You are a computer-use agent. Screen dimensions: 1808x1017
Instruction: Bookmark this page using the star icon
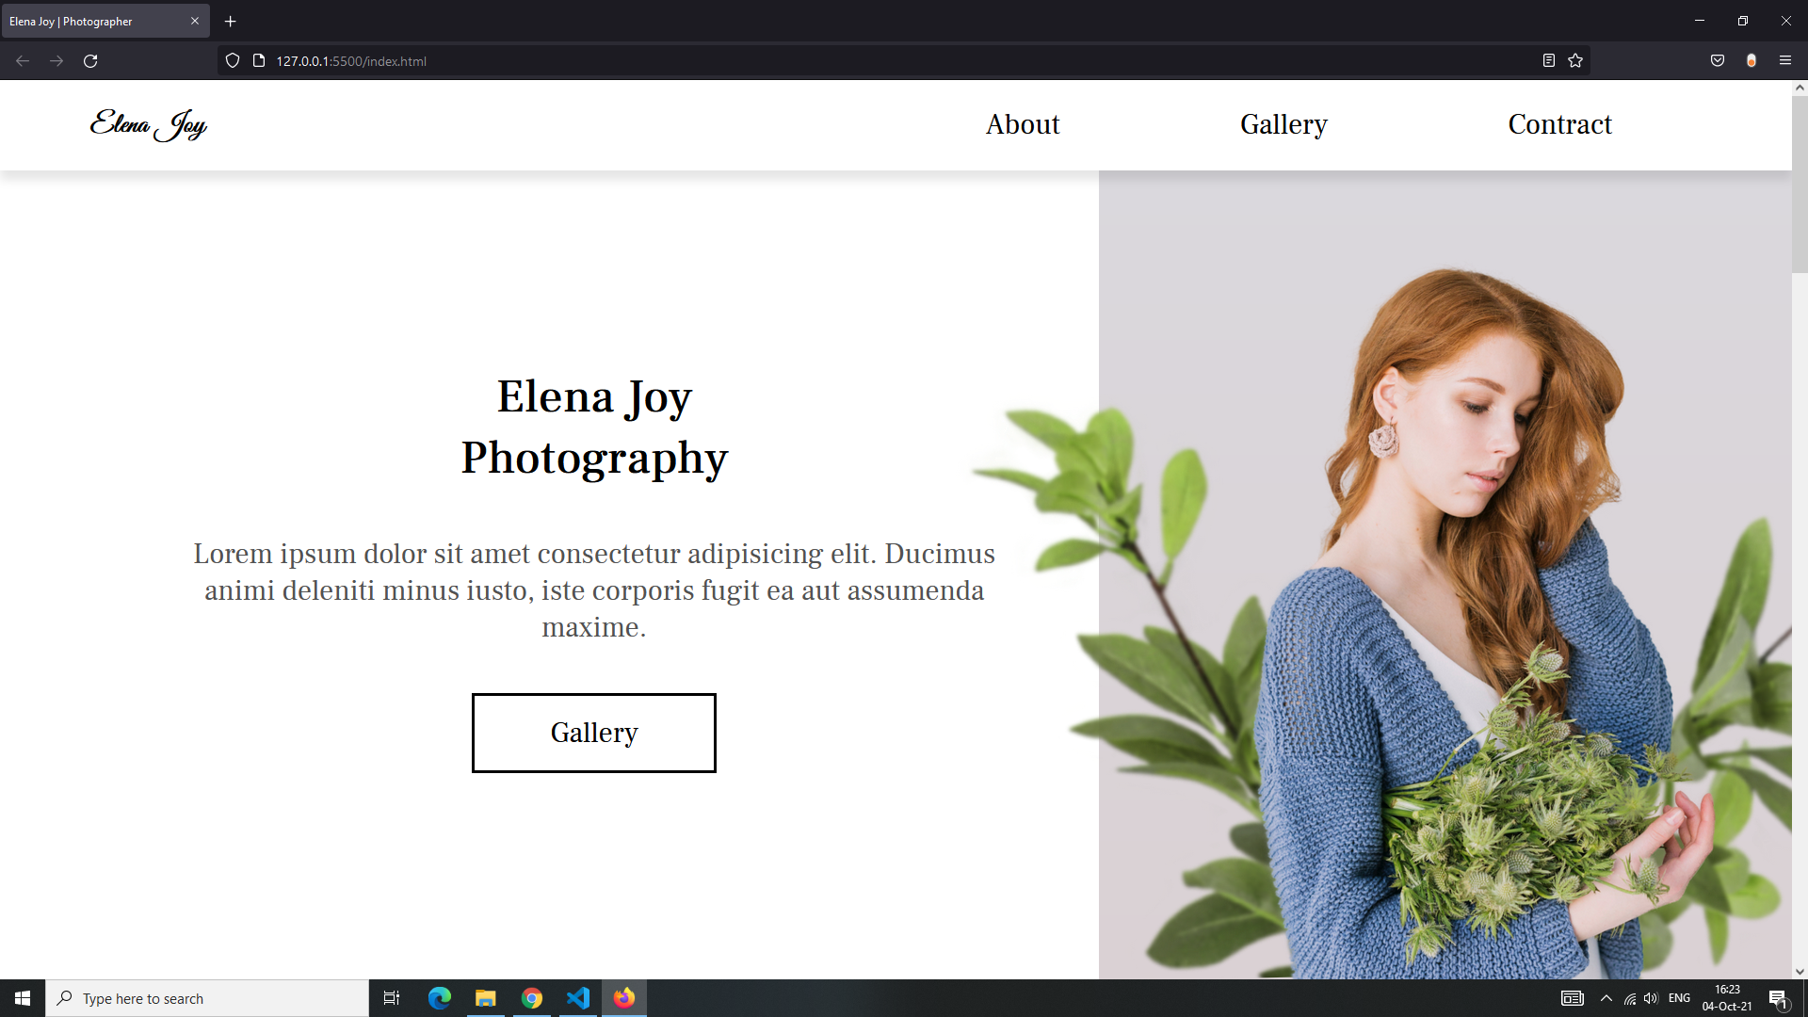point(1576,60)
